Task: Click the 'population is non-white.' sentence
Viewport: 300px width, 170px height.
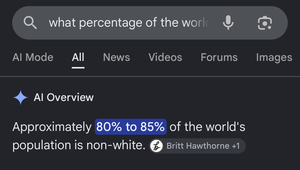Action: pos(79,145)
